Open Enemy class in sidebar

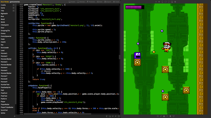pos(3,33)
